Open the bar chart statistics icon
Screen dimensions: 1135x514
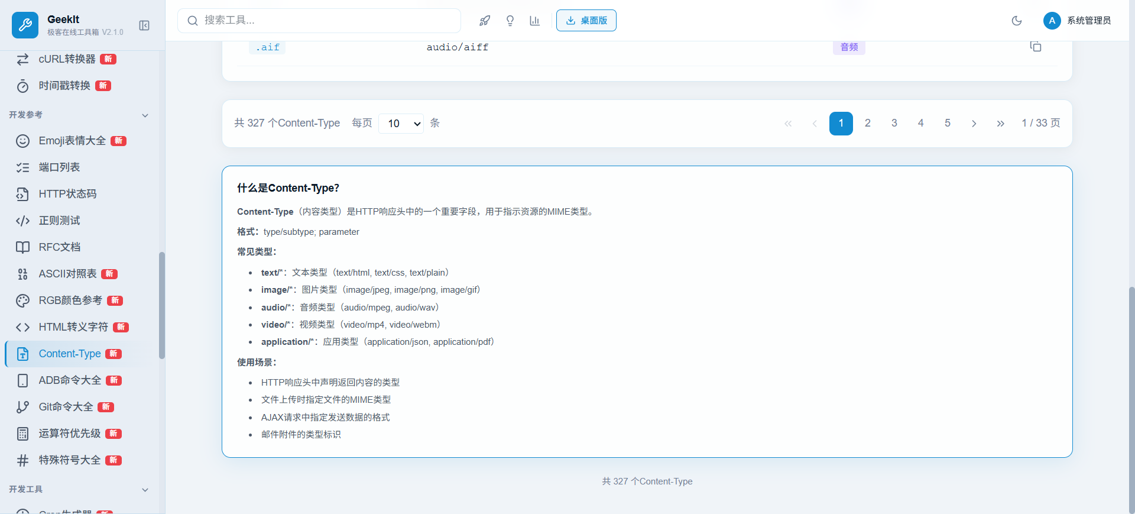coord(535,21)
